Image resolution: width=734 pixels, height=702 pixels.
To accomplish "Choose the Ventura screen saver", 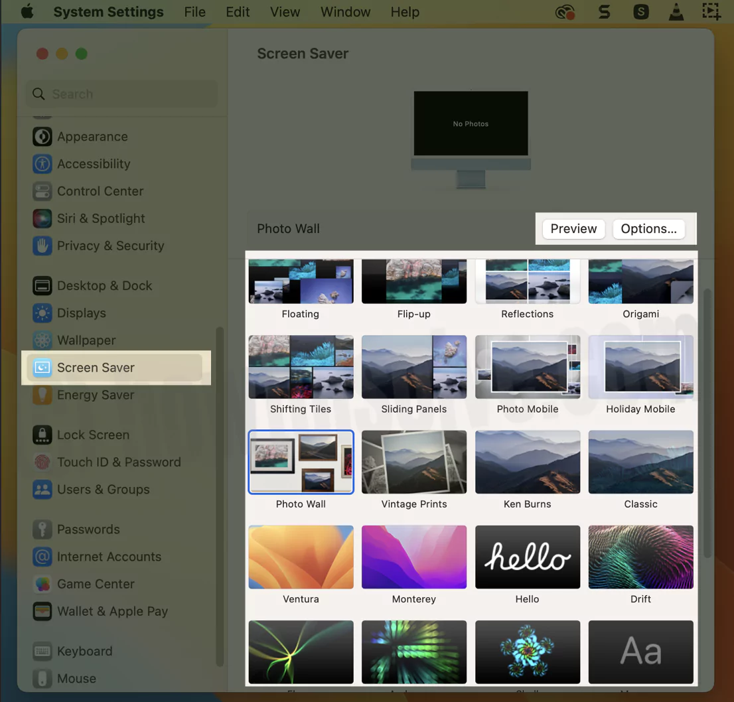I will pos(301,557).
